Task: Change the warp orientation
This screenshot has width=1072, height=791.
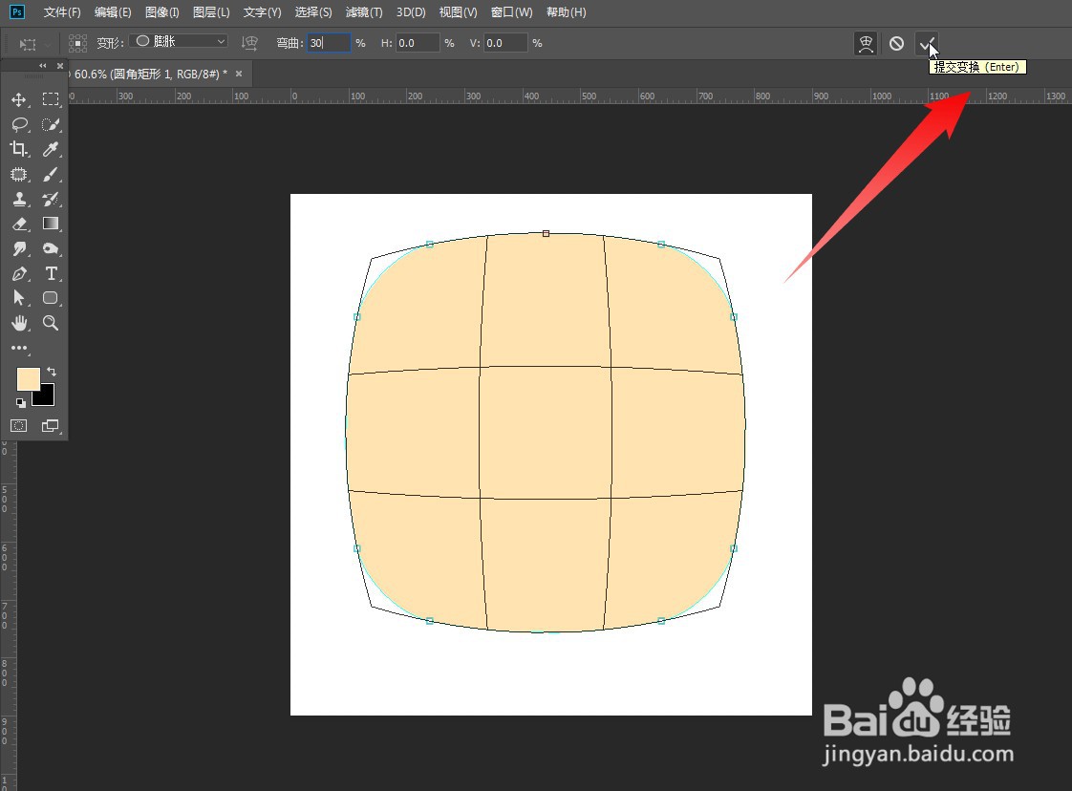Action: 249,43
